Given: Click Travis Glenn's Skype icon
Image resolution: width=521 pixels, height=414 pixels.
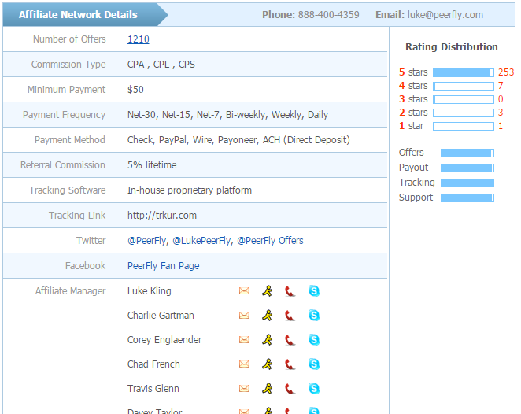Looking at the screenshot, I should [x=314, y=388].
